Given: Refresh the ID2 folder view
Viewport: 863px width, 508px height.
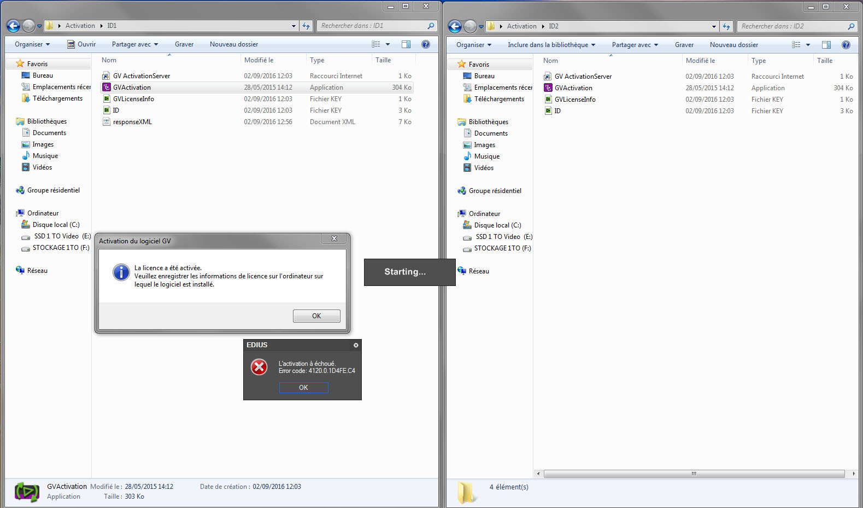Looking at the screenshot, I should pyautogui.click(x=726, y=26).
